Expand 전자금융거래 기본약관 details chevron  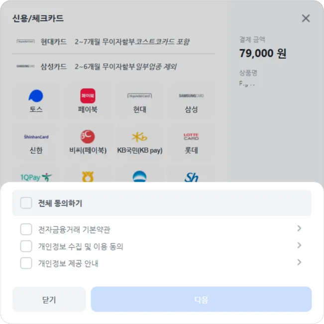pos(299,228)
